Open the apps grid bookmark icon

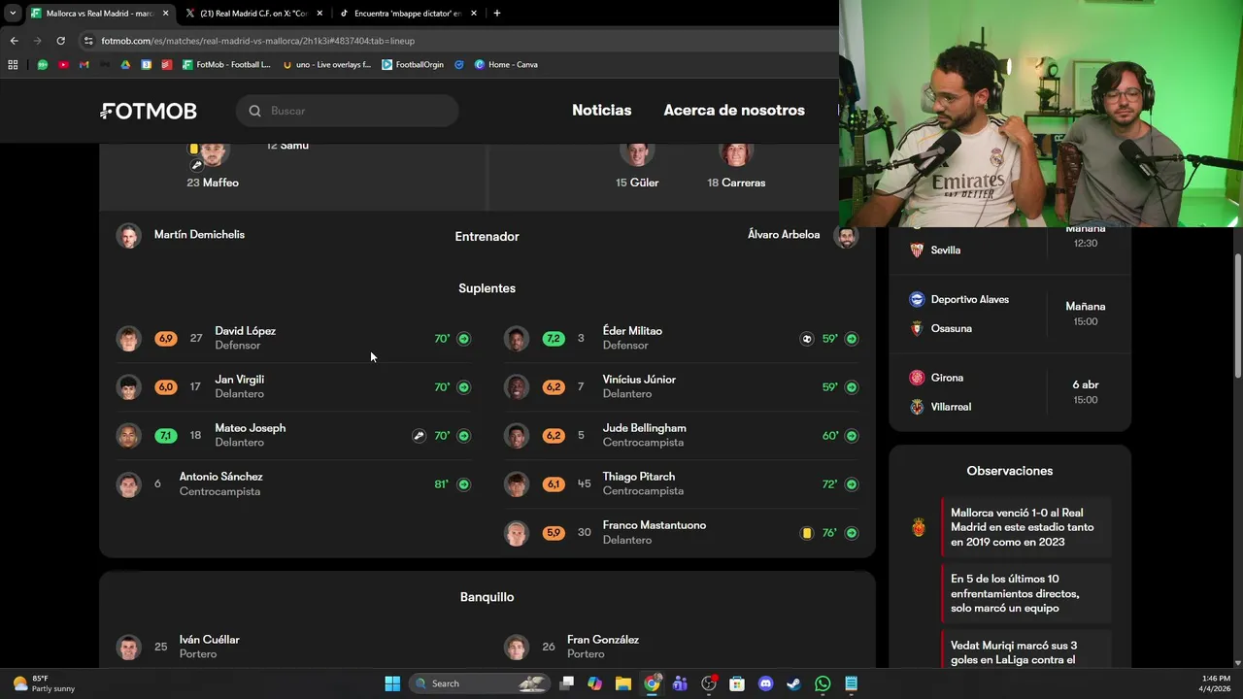pyautogui.click(x=13, y=65)
